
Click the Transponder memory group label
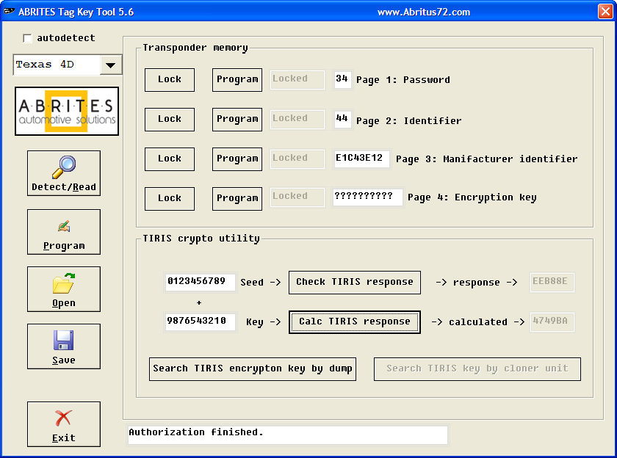point(195,48)
